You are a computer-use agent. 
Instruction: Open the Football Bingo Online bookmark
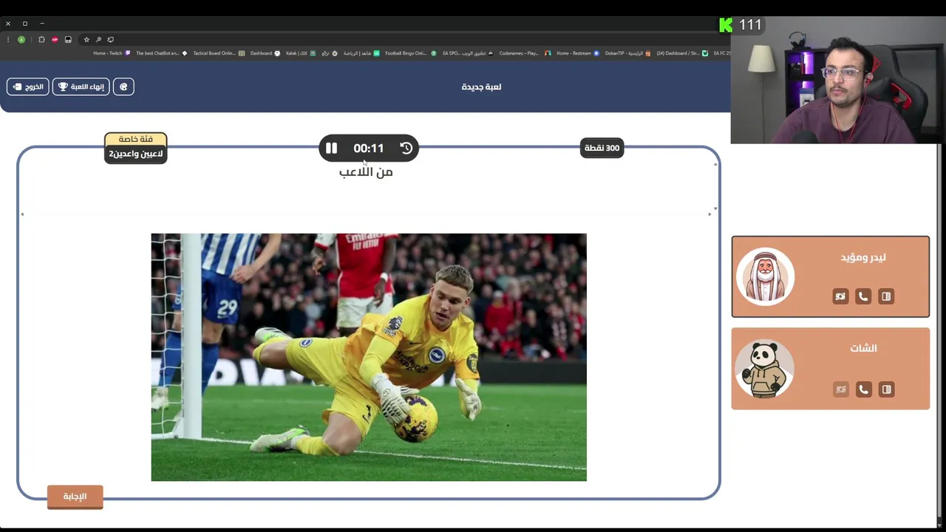click(x=410, y=53)
